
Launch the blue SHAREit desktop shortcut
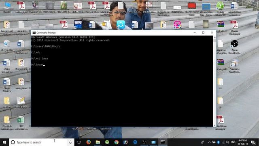(x=121, y=25)
